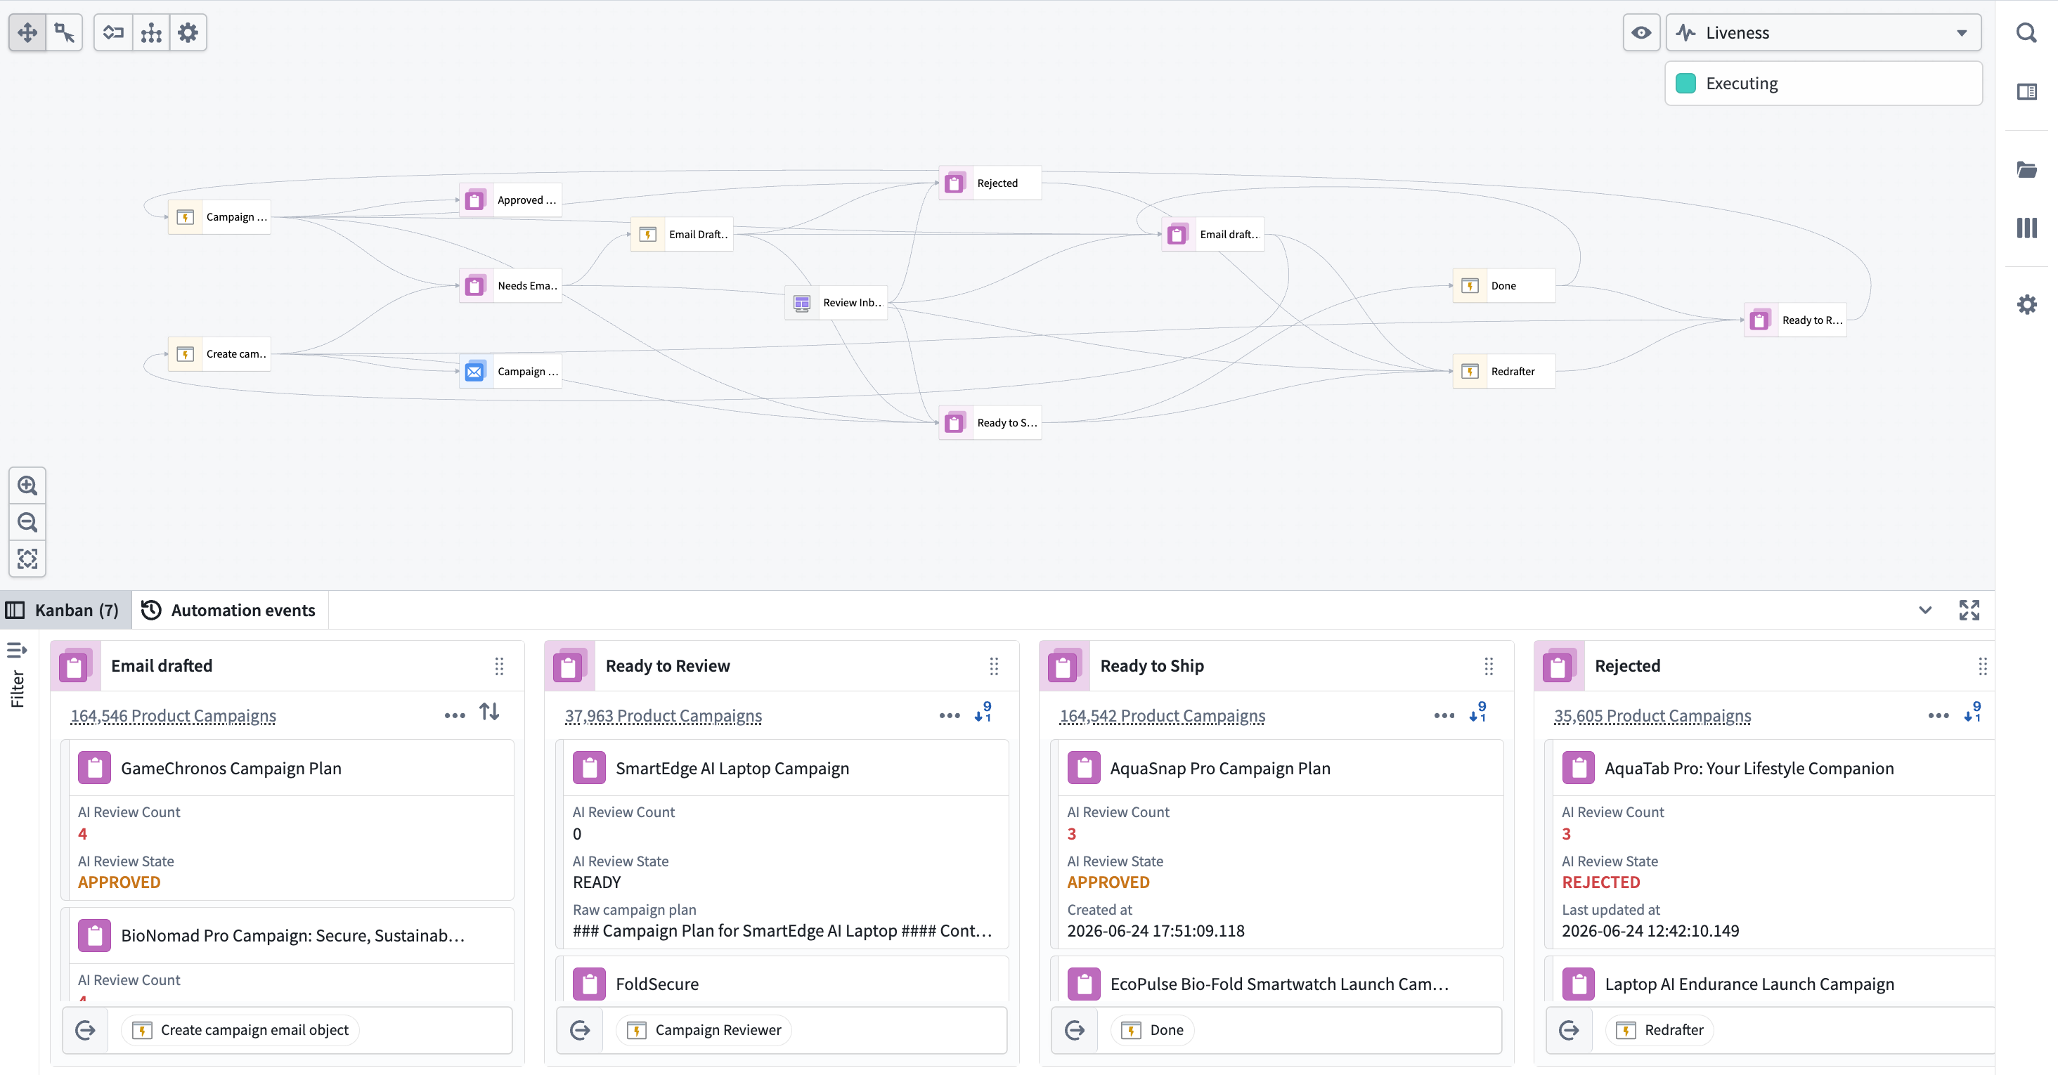Toggle sort order in Email drafted column
Viewport: 2058px width, 1075px height.
[490, 712]
